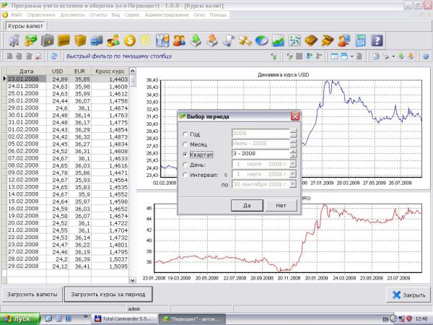Click the cardboard package box icon

[80, 40]
